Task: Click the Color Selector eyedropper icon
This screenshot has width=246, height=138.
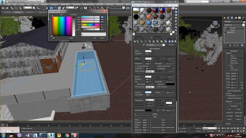Action: (53, 38)
